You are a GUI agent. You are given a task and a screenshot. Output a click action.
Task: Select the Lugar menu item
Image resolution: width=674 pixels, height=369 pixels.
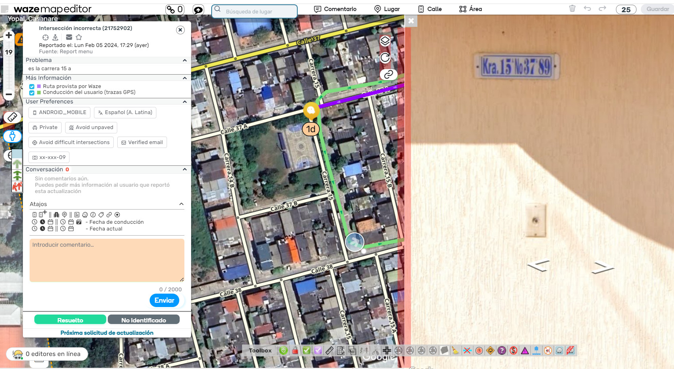pyautogui.click(x=387, y=9)
